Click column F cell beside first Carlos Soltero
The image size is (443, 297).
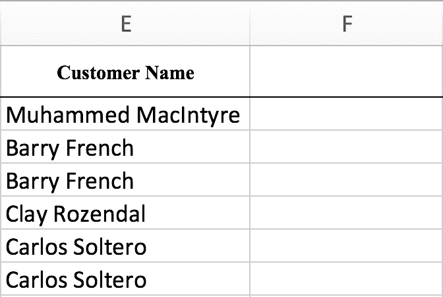pyautogui.click(x=347, y=246)
